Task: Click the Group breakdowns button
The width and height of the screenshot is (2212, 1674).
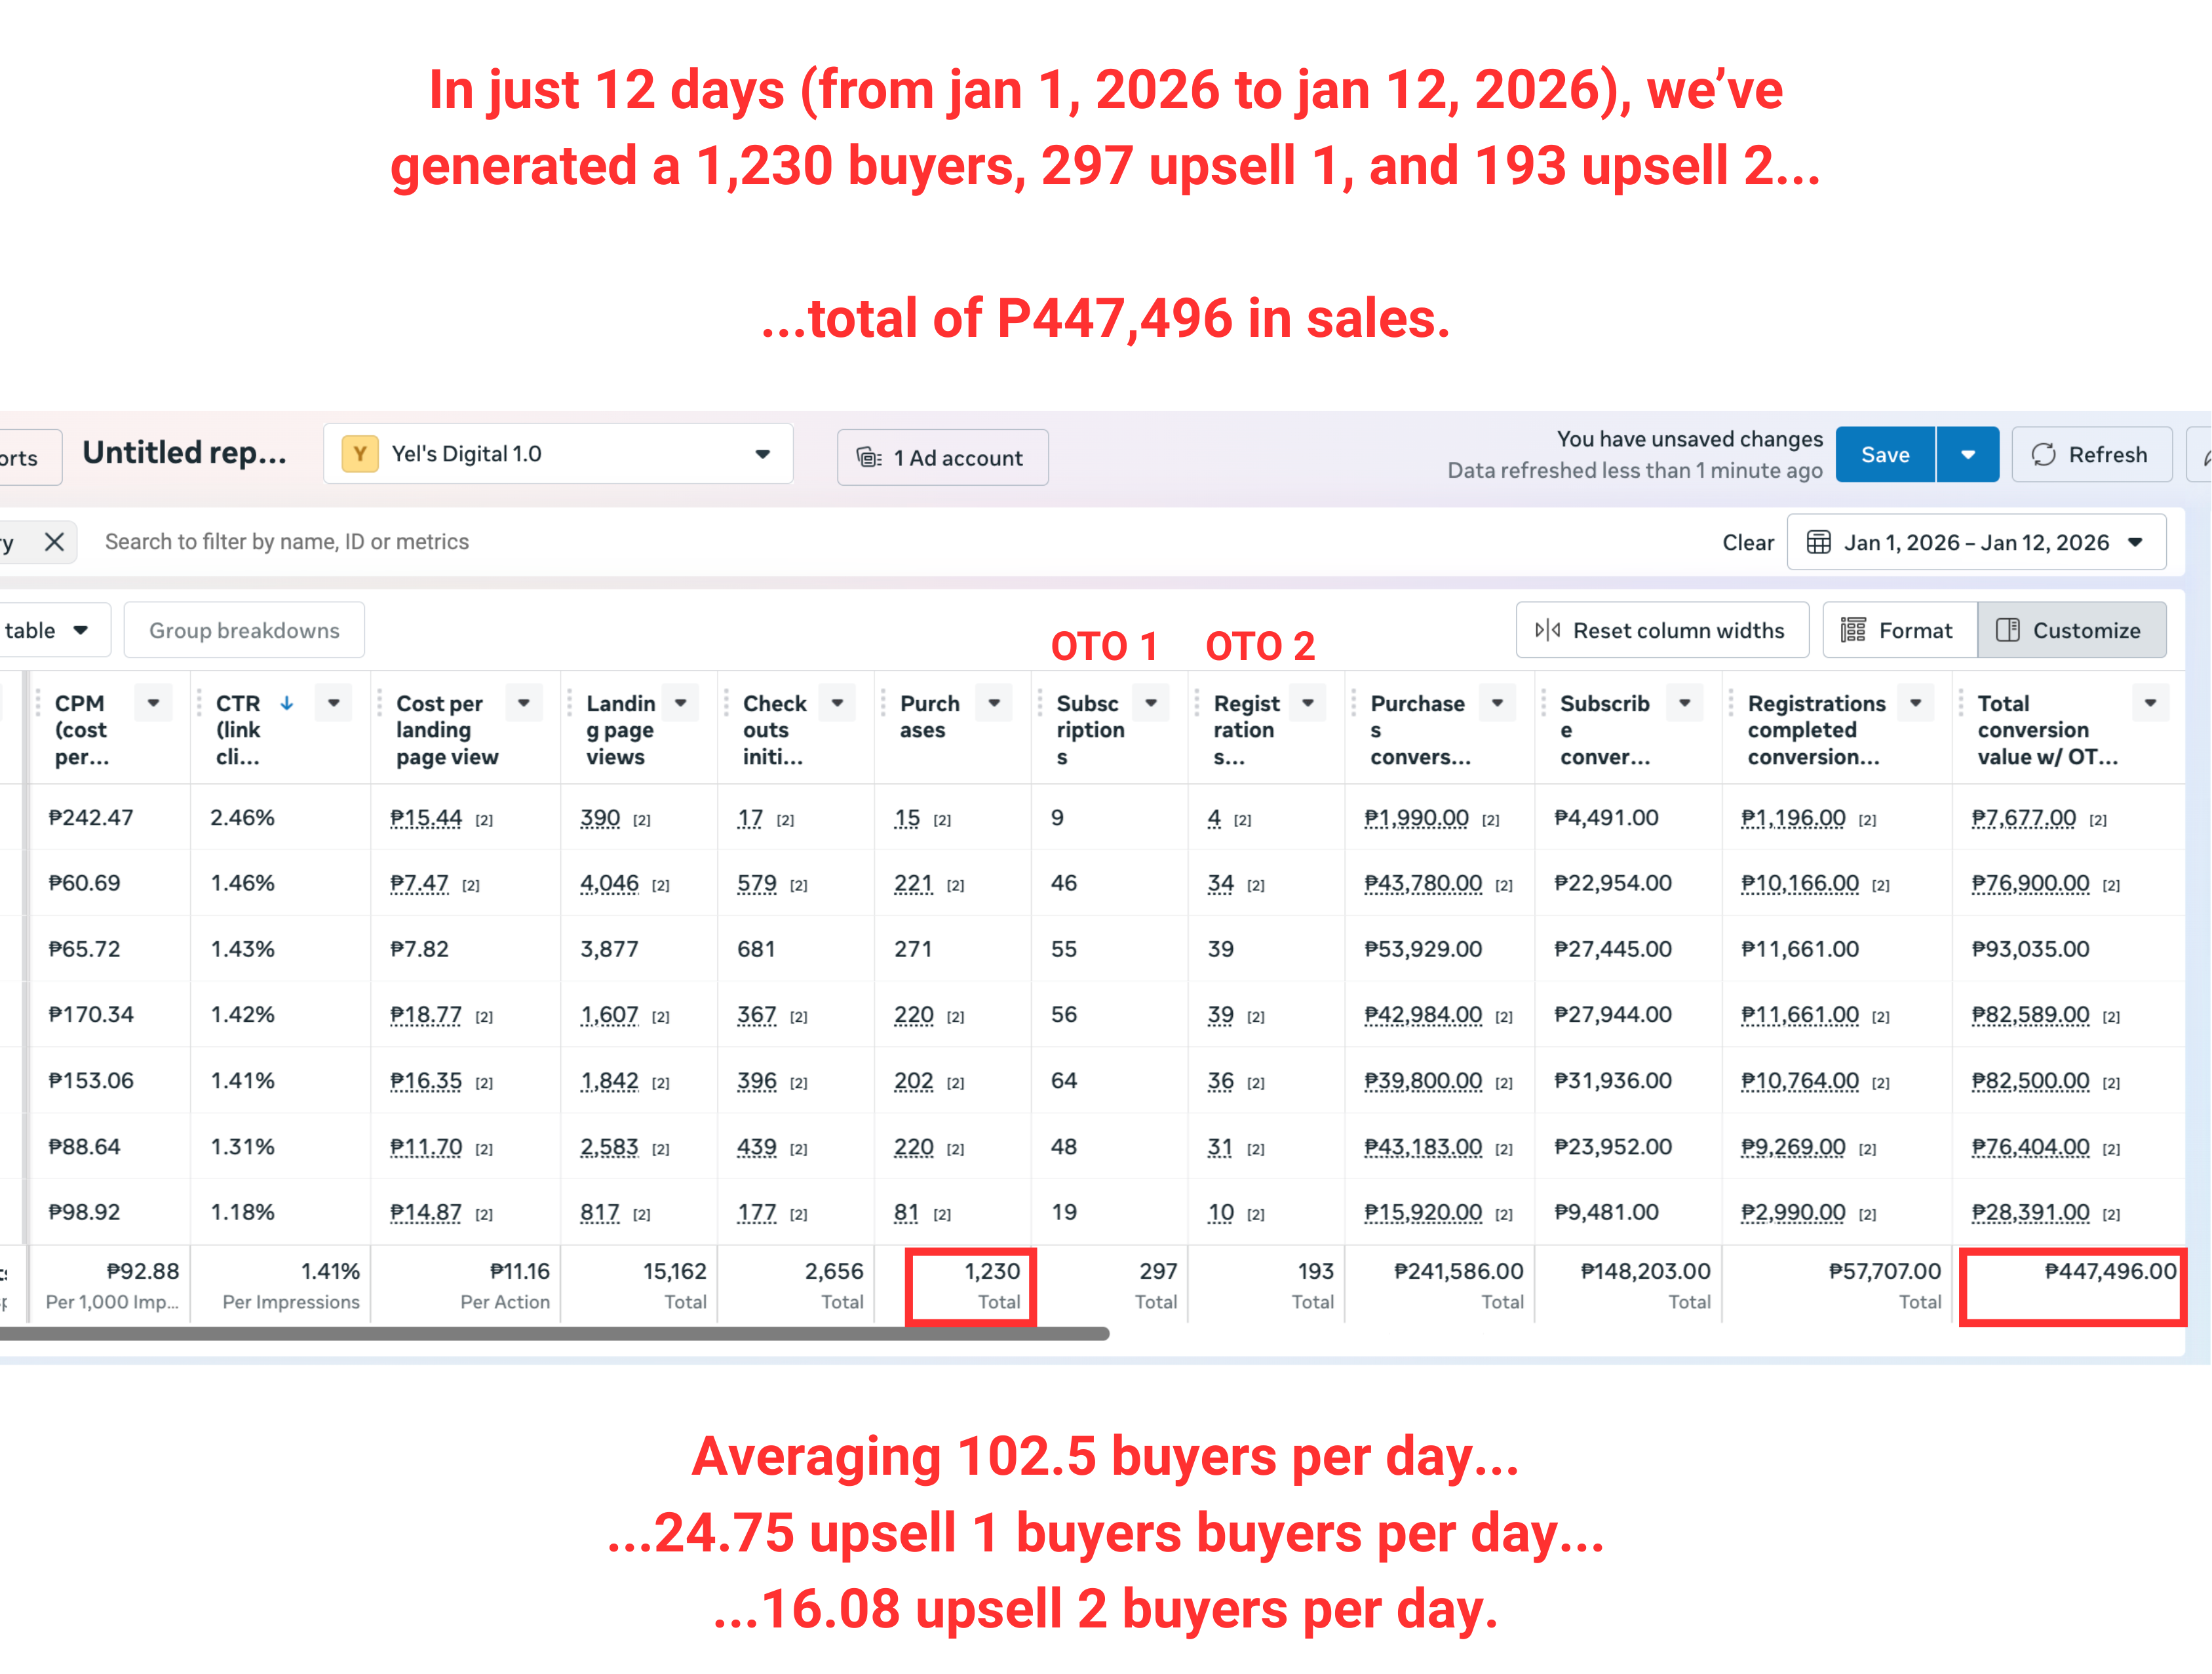Action: (244, 630)
